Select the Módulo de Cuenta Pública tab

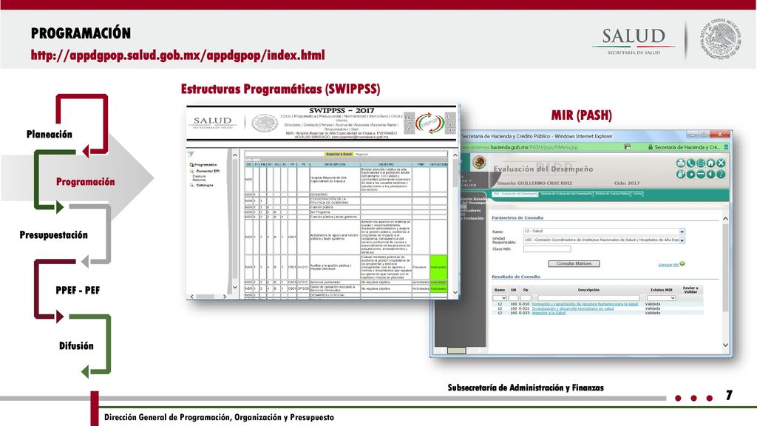click(612, 194)
